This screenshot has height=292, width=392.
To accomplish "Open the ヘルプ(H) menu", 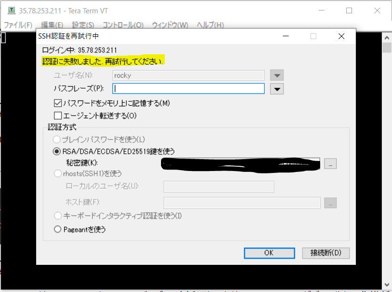I will coord(210,24).
